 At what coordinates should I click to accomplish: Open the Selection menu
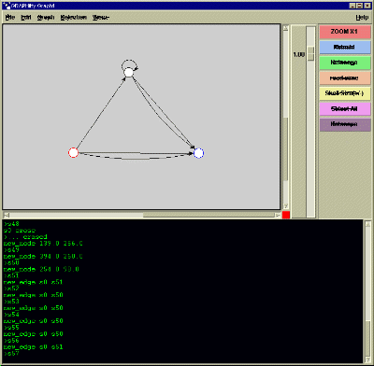[74, 18]
